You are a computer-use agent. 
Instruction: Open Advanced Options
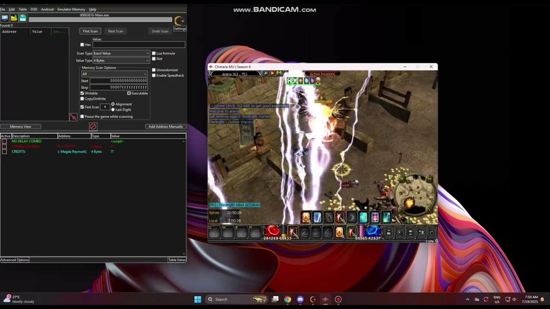pyautogui.click(x=15, y=260)
